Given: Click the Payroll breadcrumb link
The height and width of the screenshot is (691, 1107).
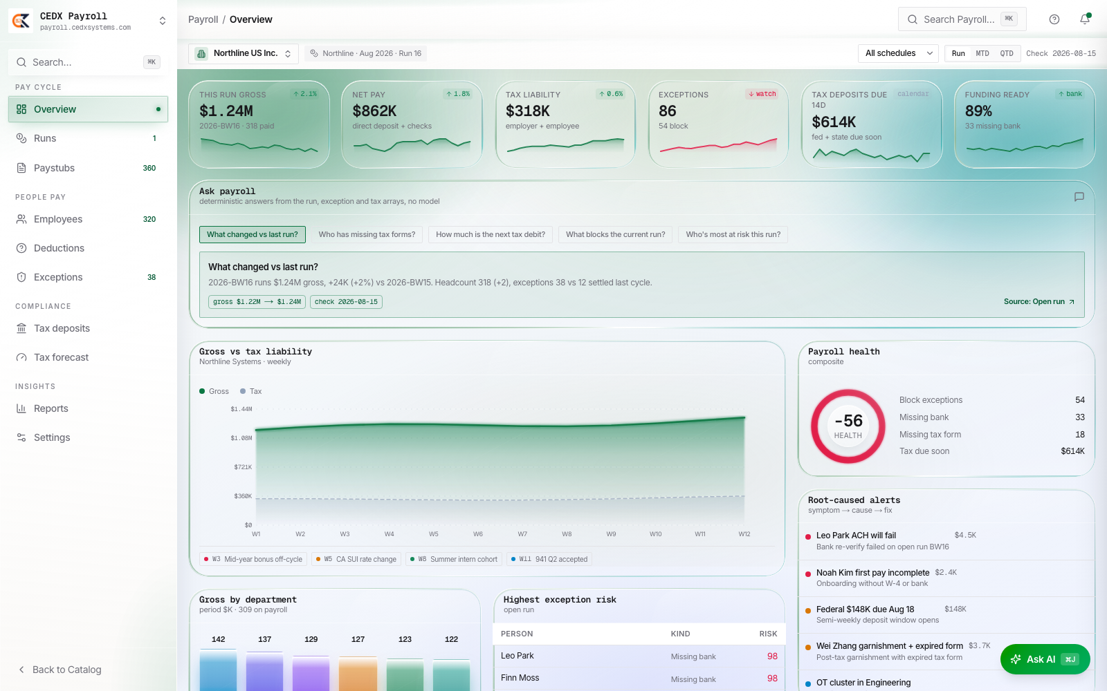Looking at the screenshot, I should 203,19.
